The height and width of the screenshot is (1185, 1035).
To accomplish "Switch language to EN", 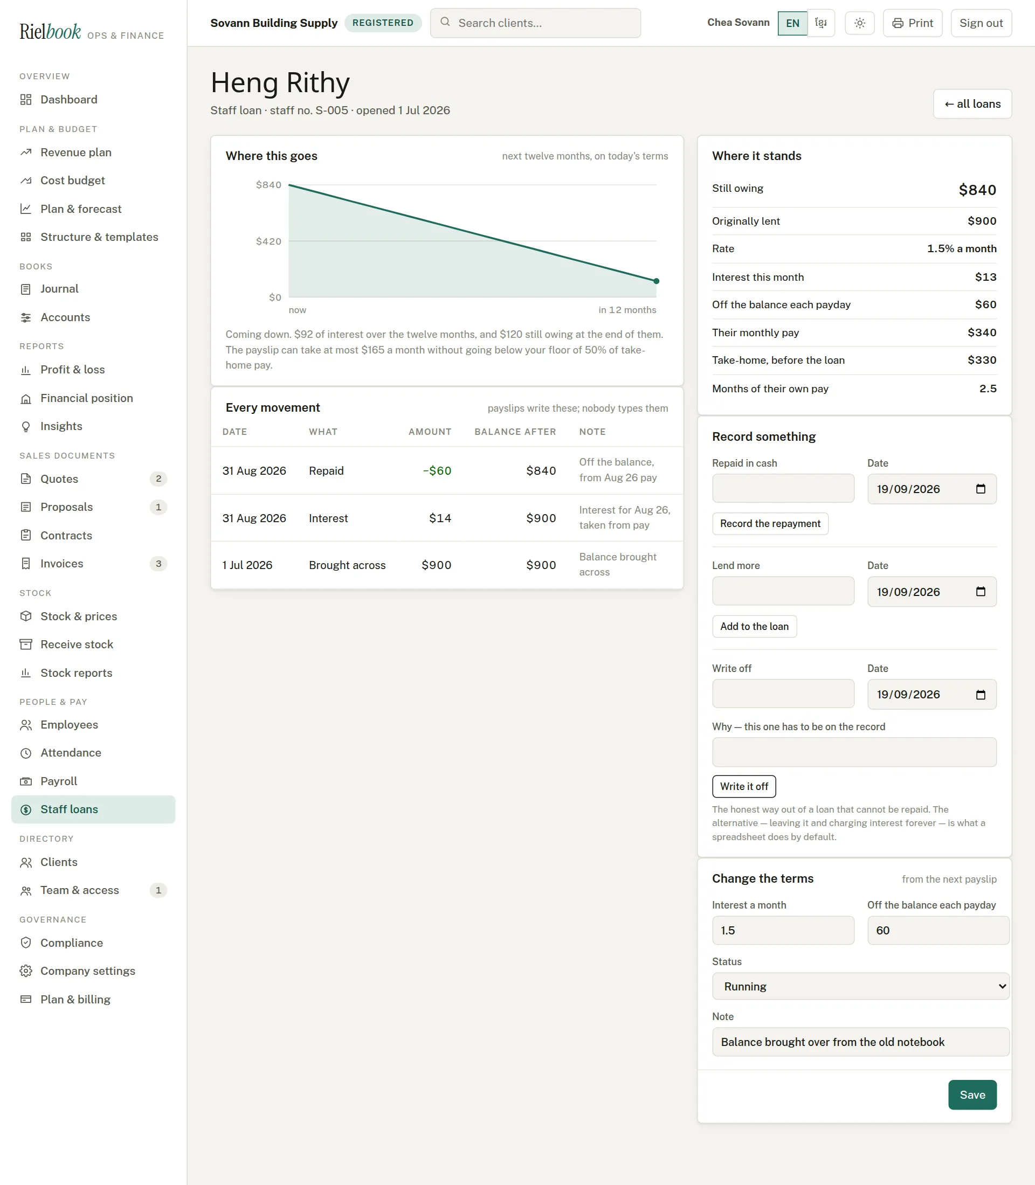I will click(792, 23).
